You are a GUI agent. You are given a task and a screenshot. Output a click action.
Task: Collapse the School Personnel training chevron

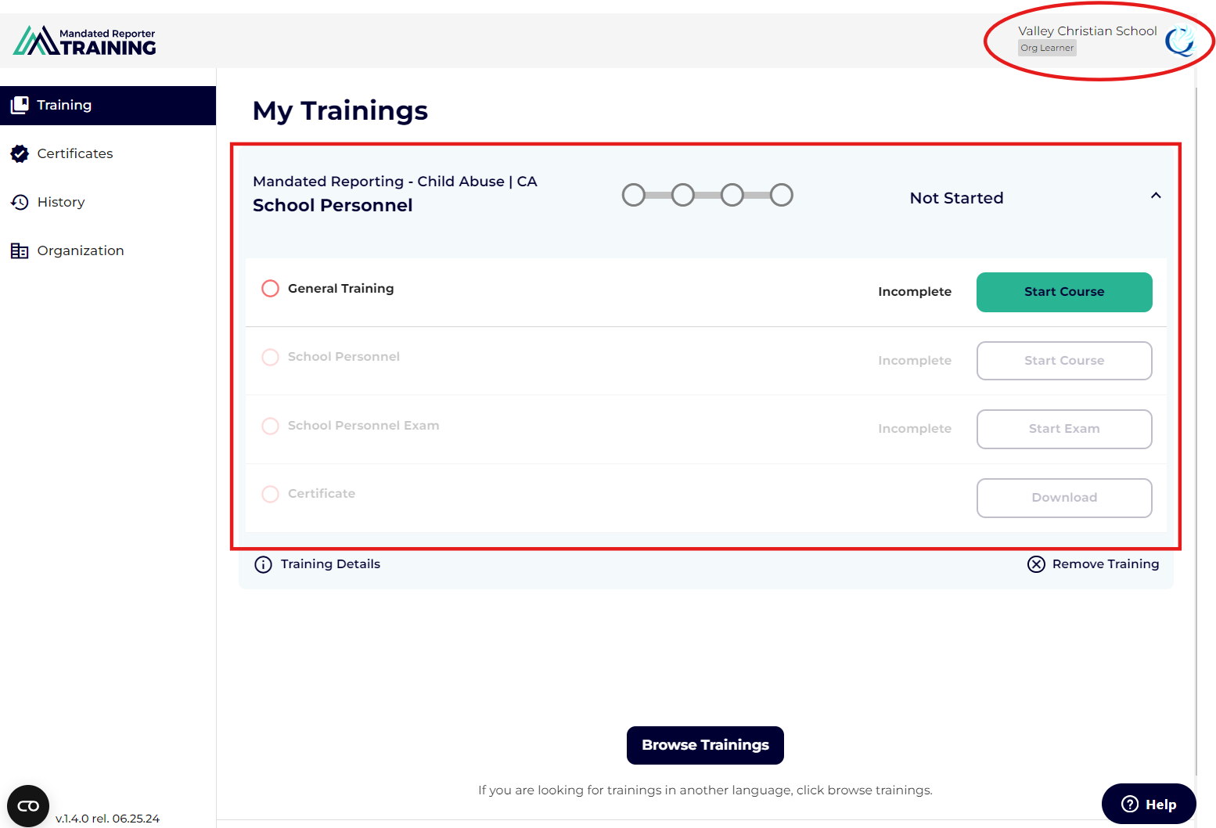coord(1156,196)
